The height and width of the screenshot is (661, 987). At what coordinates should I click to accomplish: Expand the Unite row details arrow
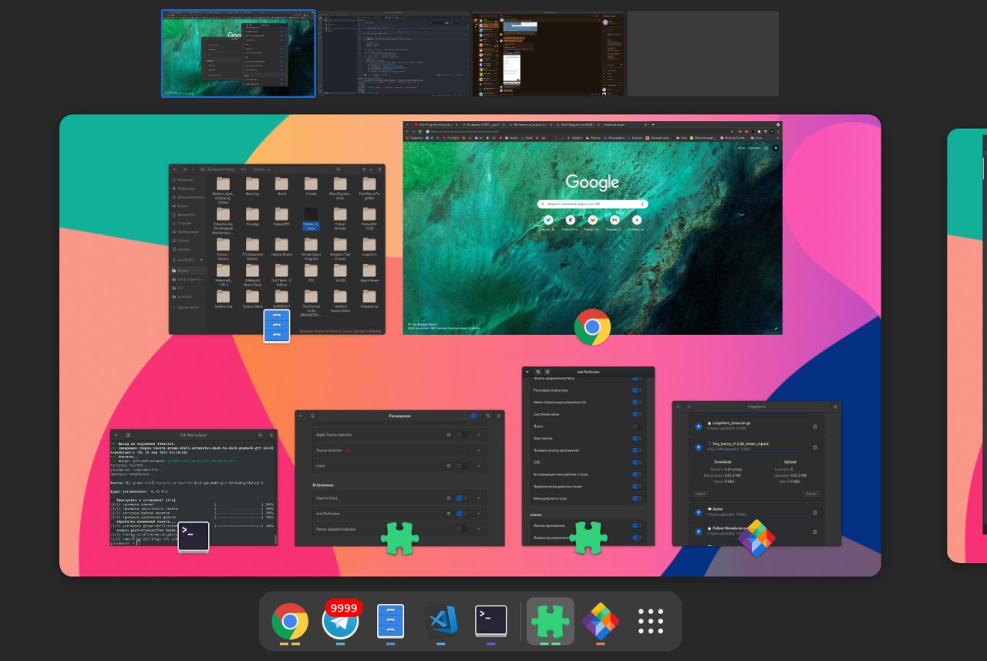479,466
